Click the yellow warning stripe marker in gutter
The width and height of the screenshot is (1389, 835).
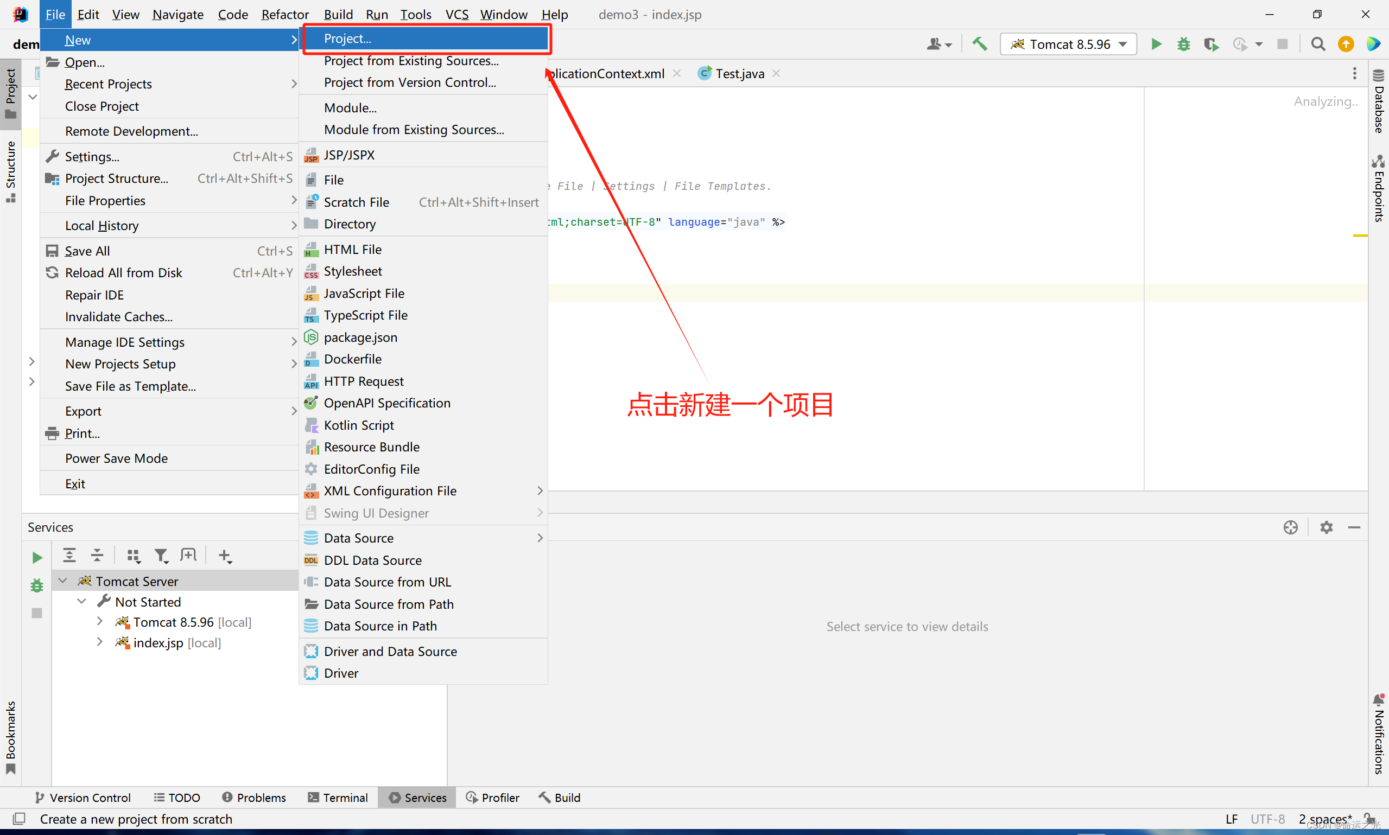(1360, 235)
